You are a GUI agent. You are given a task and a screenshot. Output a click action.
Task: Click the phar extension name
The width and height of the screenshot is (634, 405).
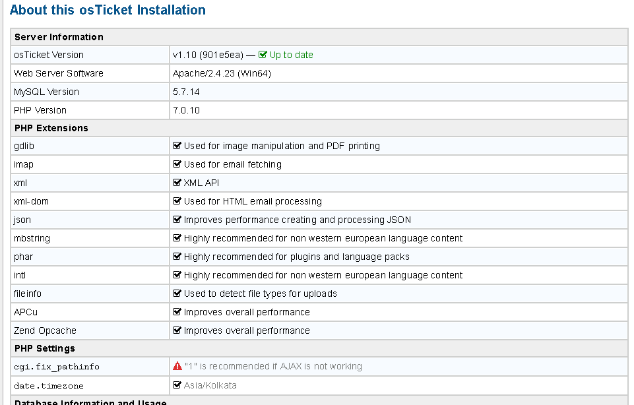point(24,257)
